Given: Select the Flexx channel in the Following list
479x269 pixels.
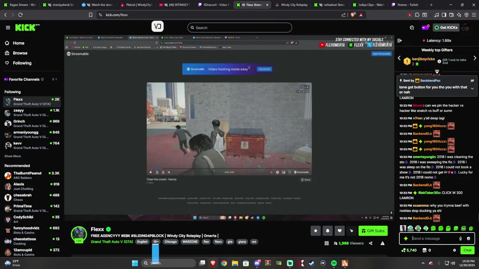Looking at the screenshot, I should (32, 102).
